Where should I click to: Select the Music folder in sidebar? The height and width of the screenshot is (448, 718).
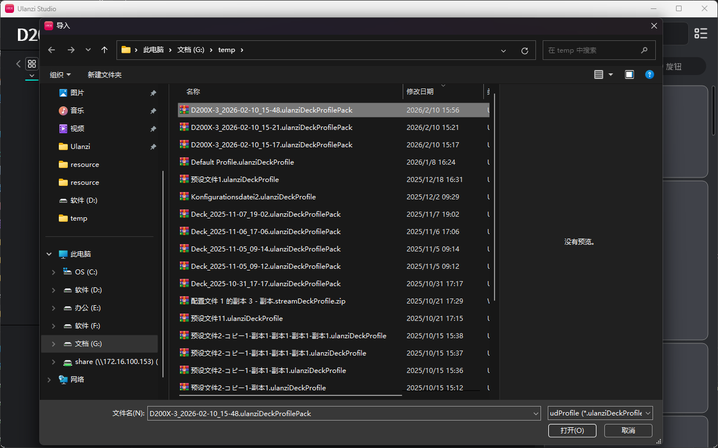(77, 111)
